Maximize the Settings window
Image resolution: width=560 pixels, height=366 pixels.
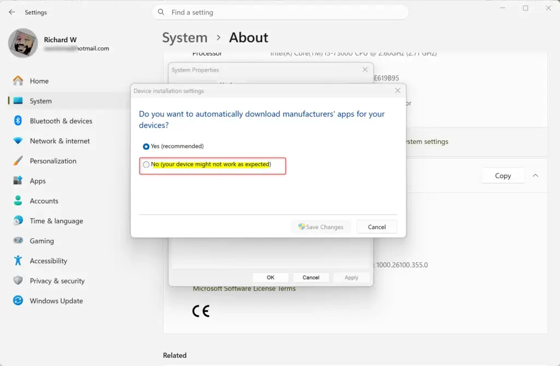pyautogui.click(x=526, y=8)
